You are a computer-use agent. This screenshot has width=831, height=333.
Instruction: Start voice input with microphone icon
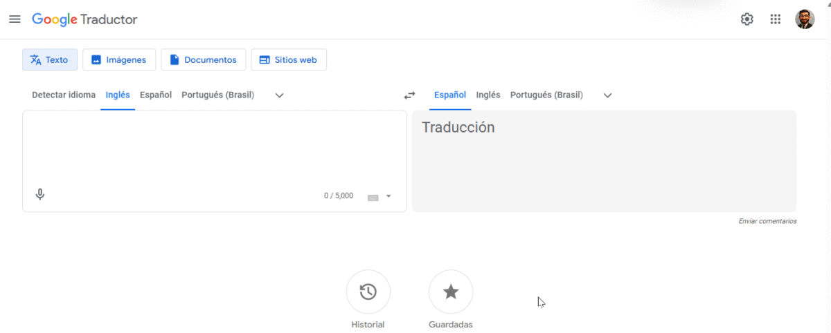click(40, 195)
